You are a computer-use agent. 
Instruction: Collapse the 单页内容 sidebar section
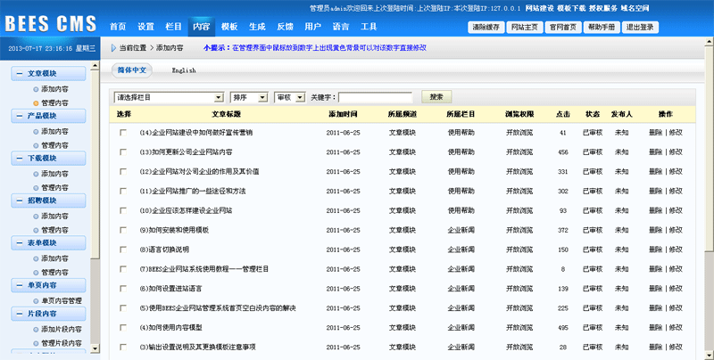pyautogui.click(x=48, y=285)
